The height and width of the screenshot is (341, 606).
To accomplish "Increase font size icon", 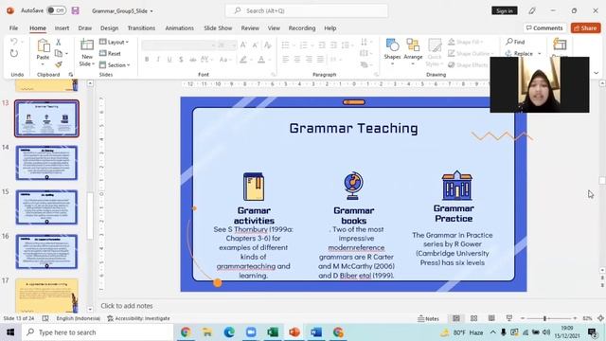I will [243, 45].
